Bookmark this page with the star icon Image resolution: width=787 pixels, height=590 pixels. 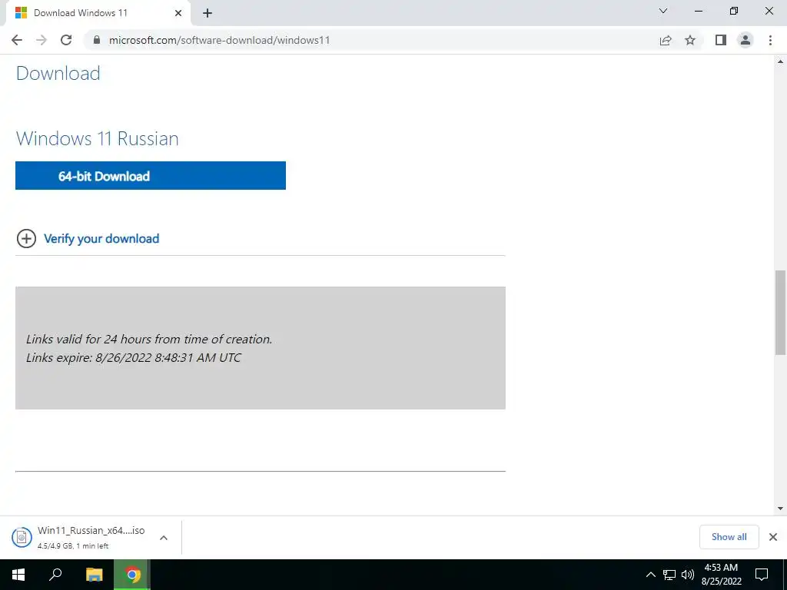[x=690, y=40]
